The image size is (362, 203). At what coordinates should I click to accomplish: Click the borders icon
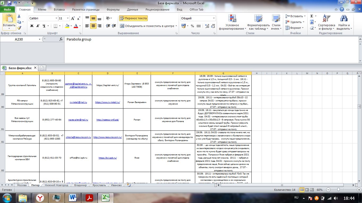(x=55, y=26)
